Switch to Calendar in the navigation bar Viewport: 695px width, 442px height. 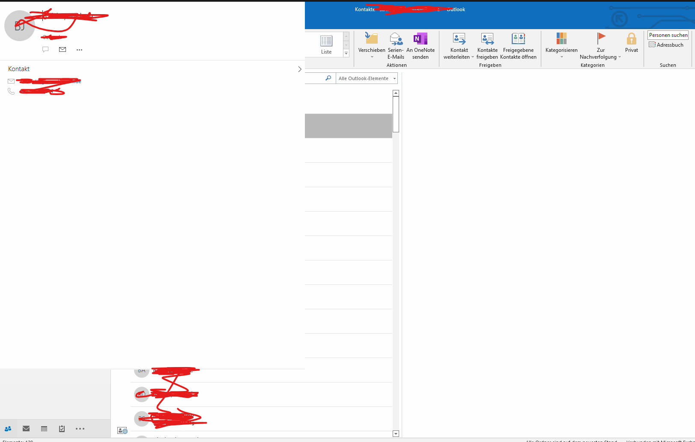coord(44,429)
